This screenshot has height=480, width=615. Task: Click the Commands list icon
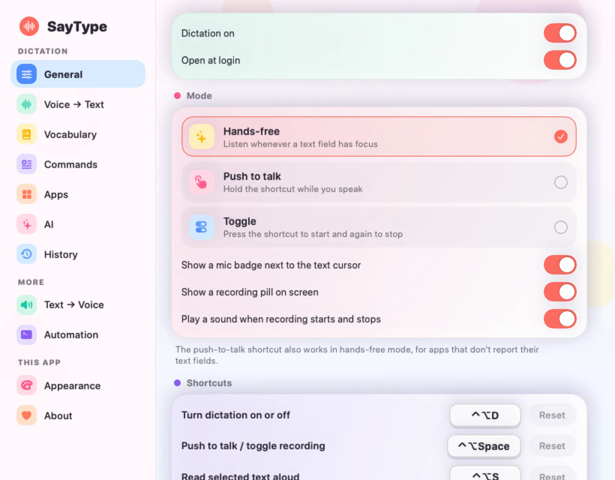coord(27,164)
